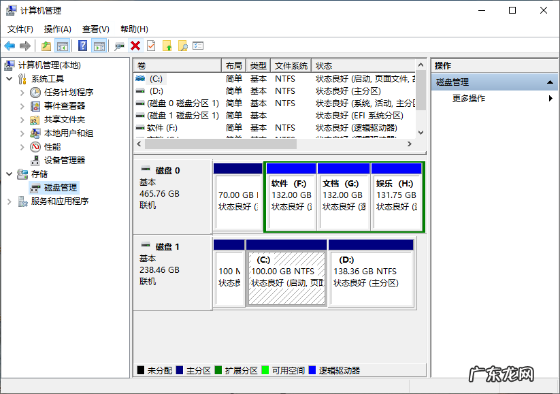Click the Back navigation arrow icon
This screenshot has height=394, width=560.
[x=10, y=46]
